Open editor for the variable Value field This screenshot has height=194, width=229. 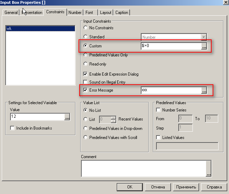click(x=67, y=117)
